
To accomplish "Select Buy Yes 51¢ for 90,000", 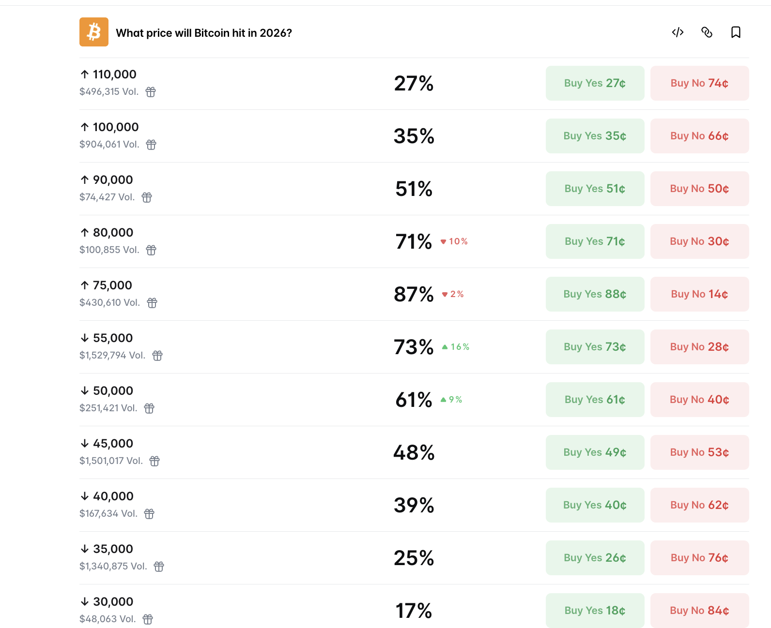I will 595,189.
